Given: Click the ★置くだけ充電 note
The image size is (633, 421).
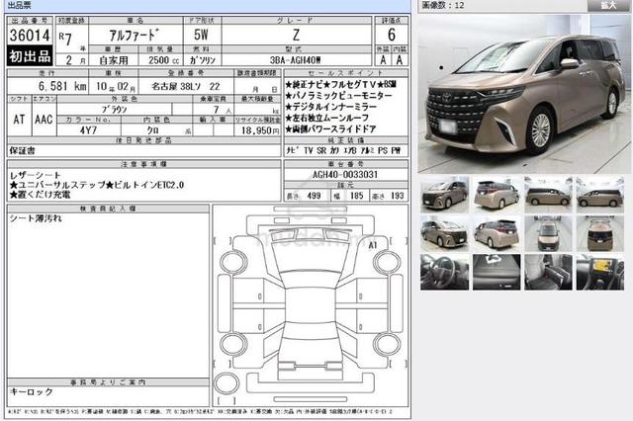Looking at the screenshot, I should [40, 195].
